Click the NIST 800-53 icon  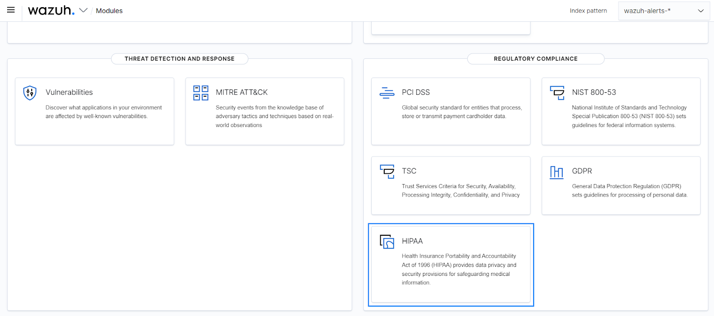[557, 93]
